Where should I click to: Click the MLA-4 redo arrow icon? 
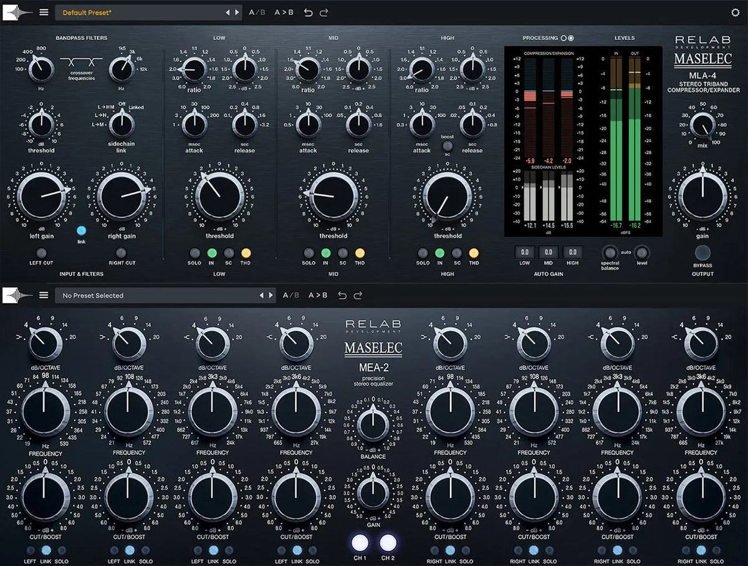(324, 12)
